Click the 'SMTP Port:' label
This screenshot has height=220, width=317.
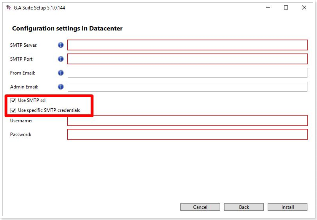point(22,59)
